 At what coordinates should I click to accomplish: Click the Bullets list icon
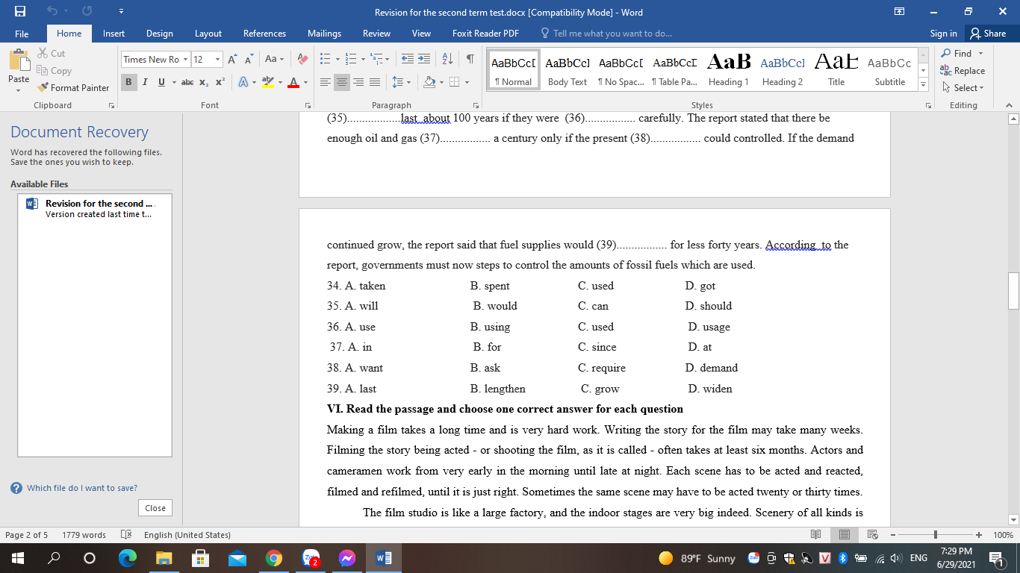pos(325,59)
